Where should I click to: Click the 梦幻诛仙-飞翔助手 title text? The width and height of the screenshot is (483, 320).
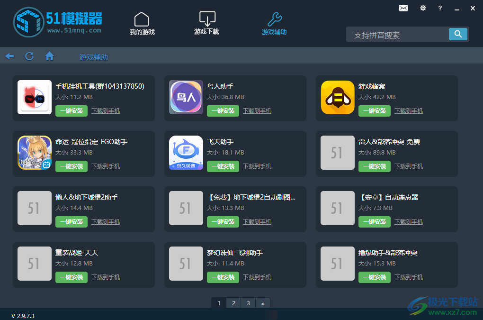pos(235,253)
